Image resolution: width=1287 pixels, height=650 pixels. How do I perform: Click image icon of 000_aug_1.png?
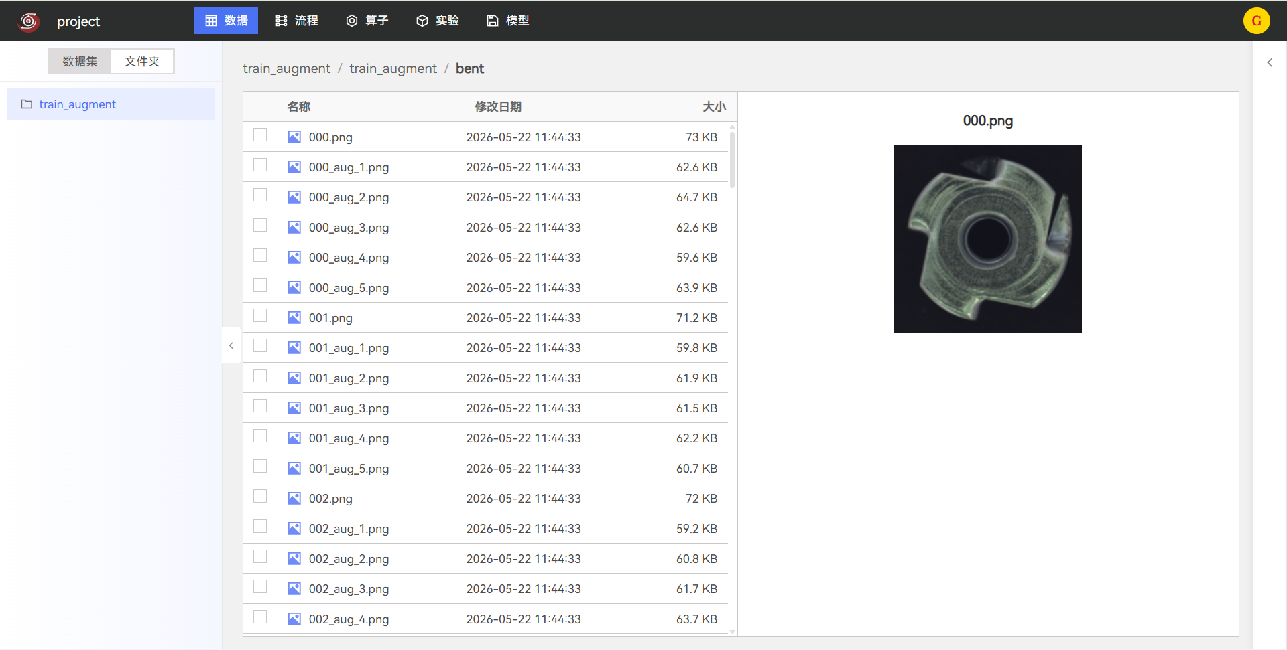coord(294,167)
